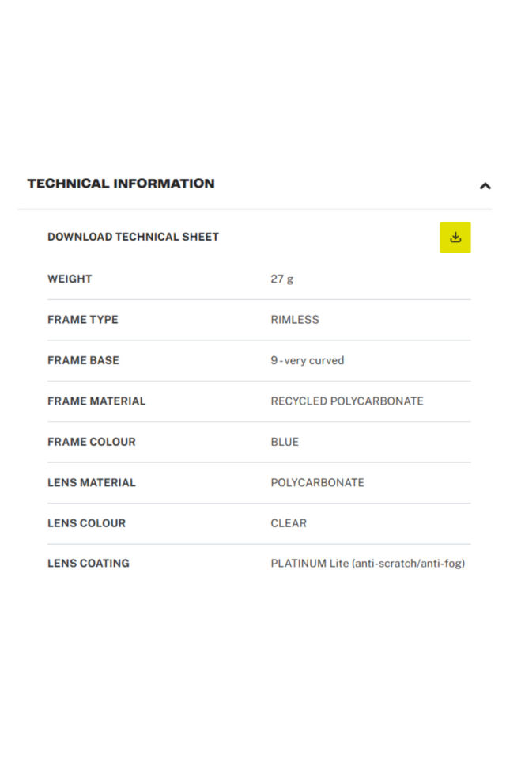Image resolution: width=506 pixels, height=760 pixels.
Task: Click the PLATINUM Lite coating value
Action: point(368,563)
